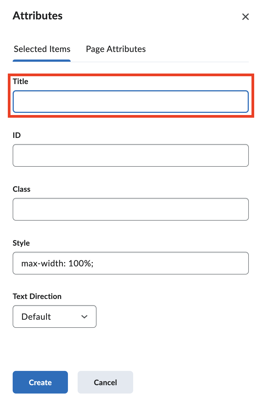This screenshot has width=262, height=407.
Task: Click the chevron arrow in Text Direction
Action: pos(84,317)
